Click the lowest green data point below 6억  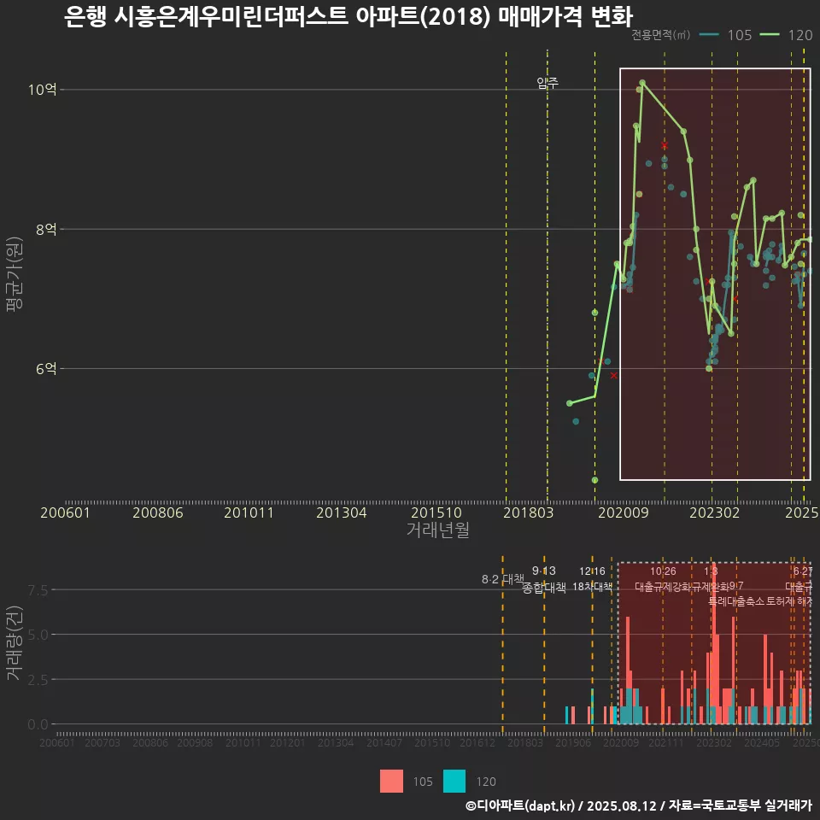coord(594,480)
